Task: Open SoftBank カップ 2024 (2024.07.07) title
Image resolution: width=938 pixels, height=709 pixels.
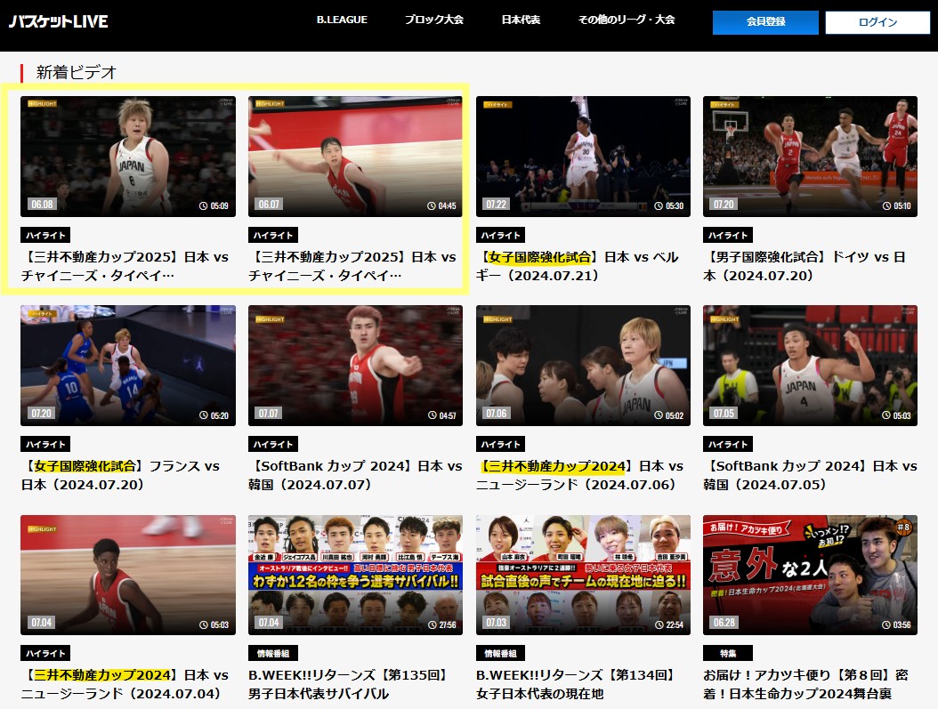Action: click(355, 475)
